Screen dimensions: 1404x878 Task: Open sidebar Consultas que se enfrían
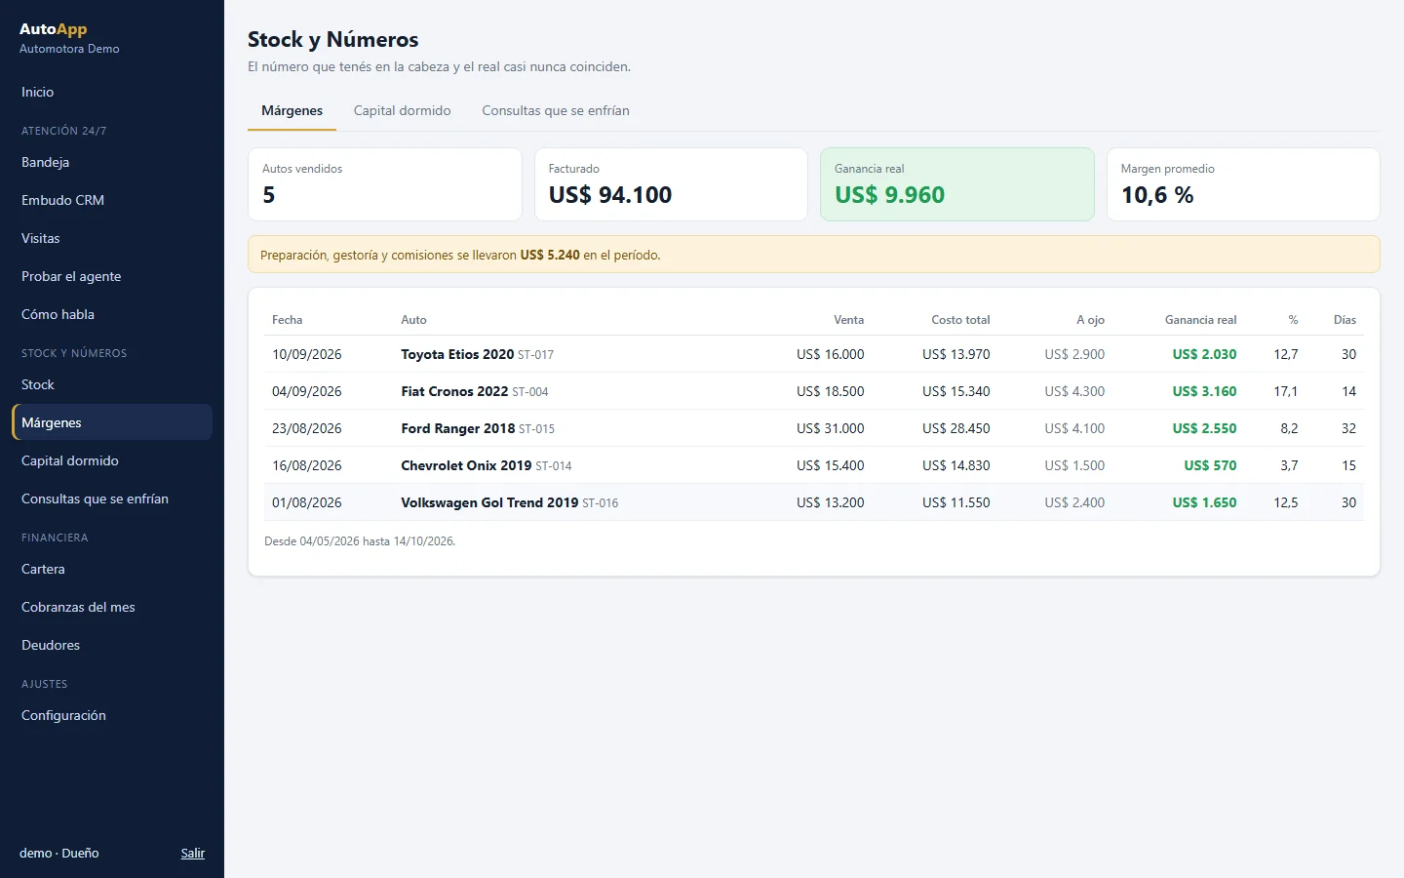(x=112, y=499)
